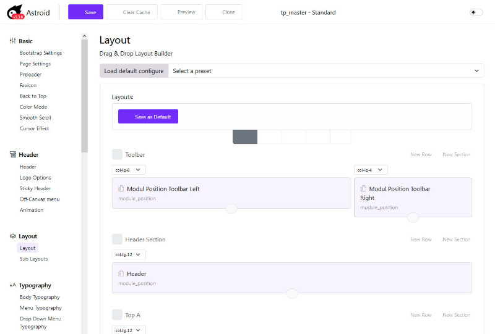This screenshot has height=334, width=495.
Task: Click the Toolbar section square handle
Action: coord(117,154)
